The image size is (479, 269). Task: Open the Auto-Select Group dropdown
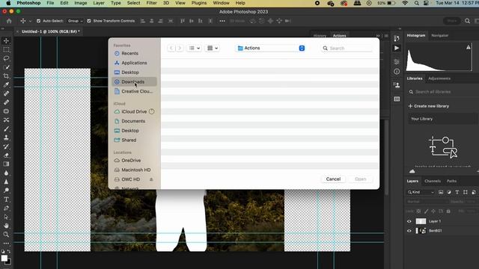[x=75, y=21]
